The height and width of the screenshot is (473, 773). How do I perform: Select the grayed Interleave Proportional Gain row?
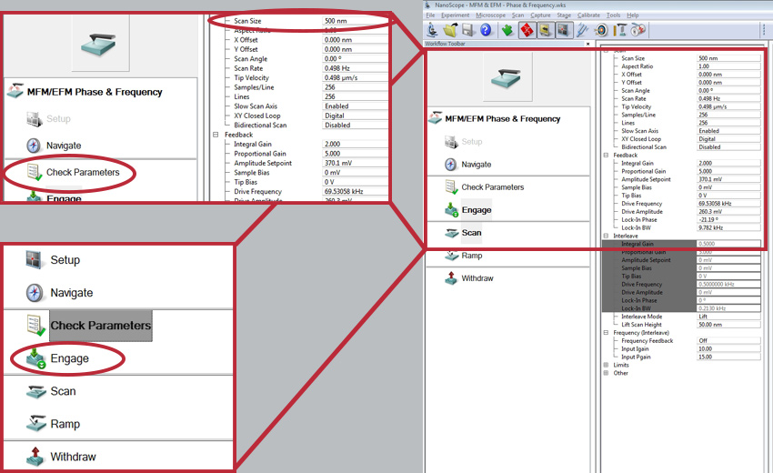(681, 252)
